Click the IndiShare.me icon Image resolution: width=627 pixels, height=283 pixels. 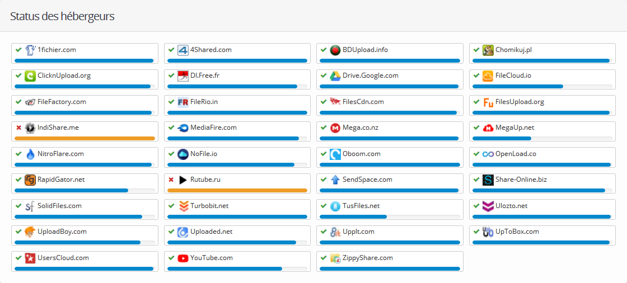click(30, 128)
